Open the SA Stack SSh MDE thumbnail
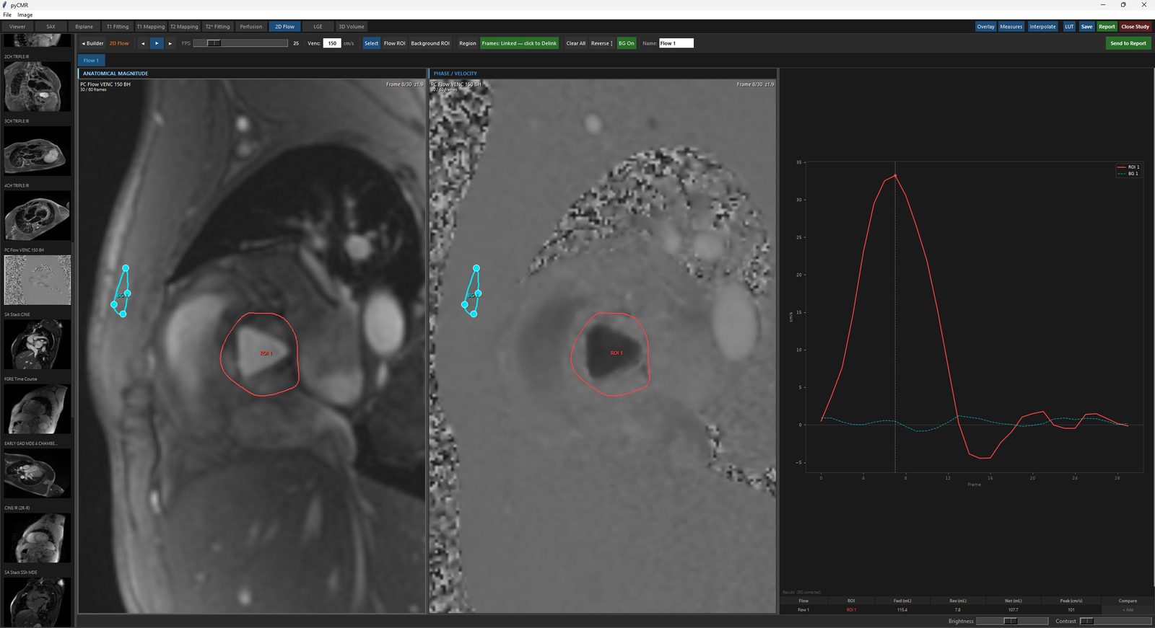Image resolution: width=1155 pixels, height=628 pixels. tap(38, 601)
